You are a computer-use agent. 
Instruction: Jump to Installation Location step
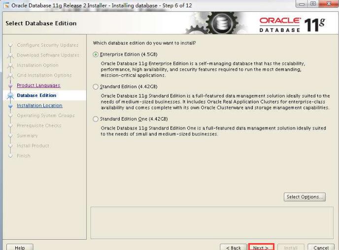39,105
